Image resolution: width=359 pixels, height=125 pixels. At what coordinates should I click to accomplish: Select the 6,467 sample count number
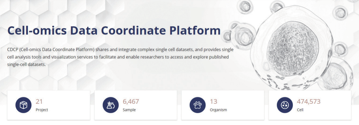[x=131, y=101]
